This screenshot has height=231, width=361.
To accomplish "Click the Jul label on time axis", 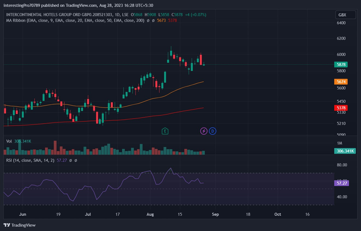I will pyautogui.click(x=88, y=214).
